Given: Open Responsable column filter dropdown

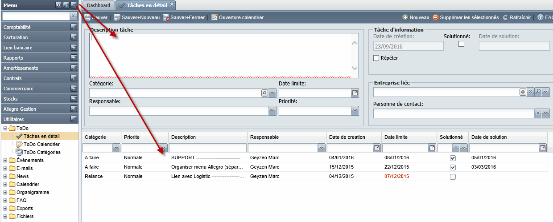Looking at the screenshot, I should pos(321,148).
